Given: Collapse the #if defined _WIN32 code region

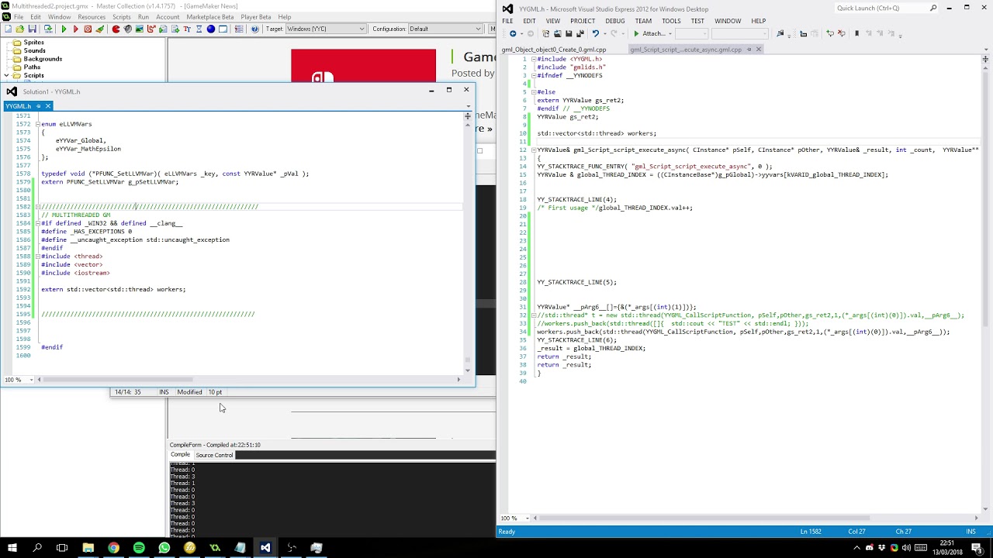Looking at the screenshot, I should (37, 223).
